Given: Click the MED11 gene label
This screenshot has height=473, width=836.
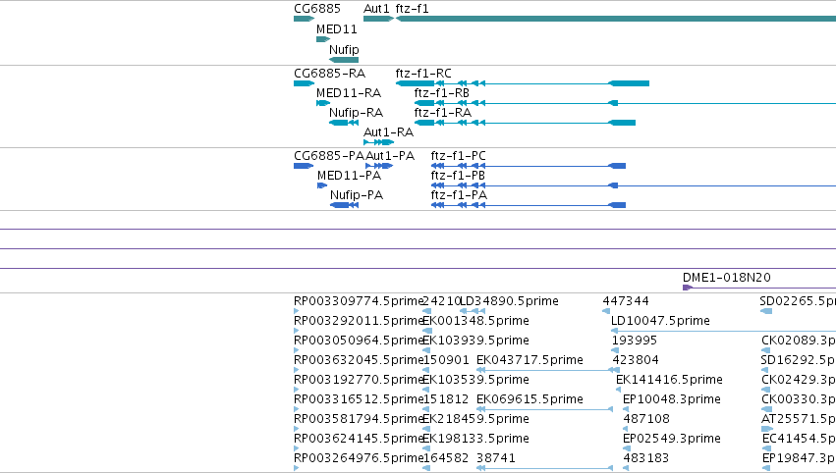Looking at the screenshot, I should tap(336, 29).
